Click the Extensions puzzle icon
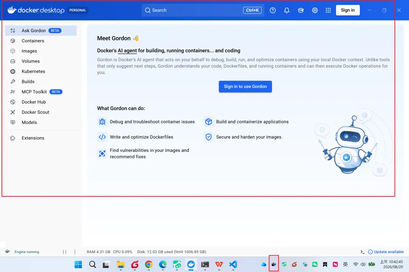This screenshot has width=409, height=272. [x=13, y=138]
